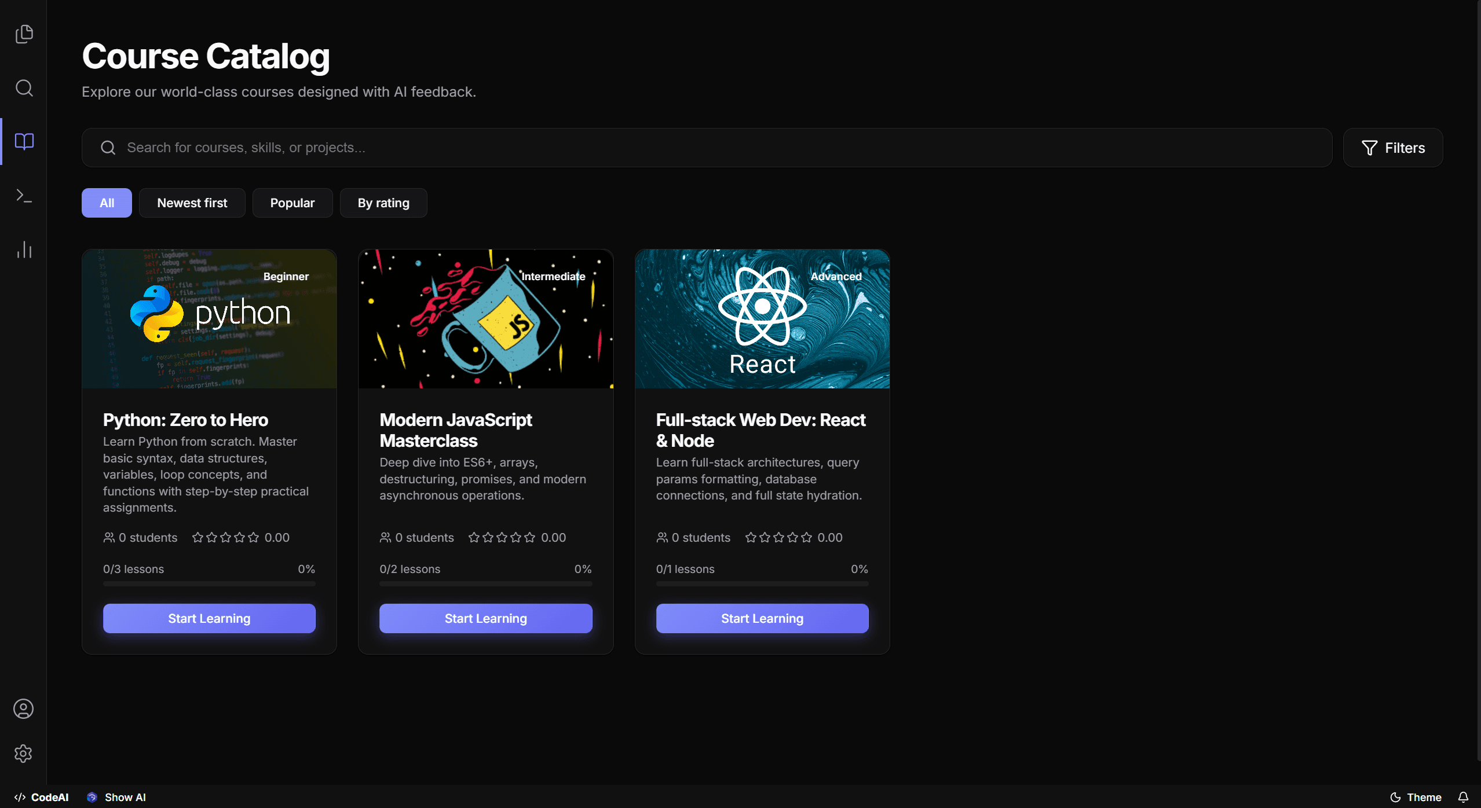Sort courses By rating
This screenshot has width=1481, height=808.
[383, 203]
